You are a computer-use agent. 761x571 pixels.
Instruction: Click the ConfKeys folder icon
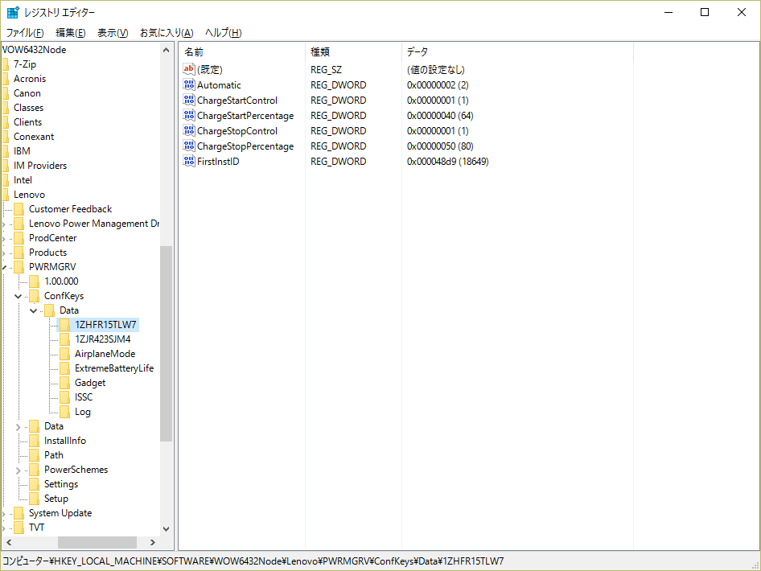click(x=34, y=296)
